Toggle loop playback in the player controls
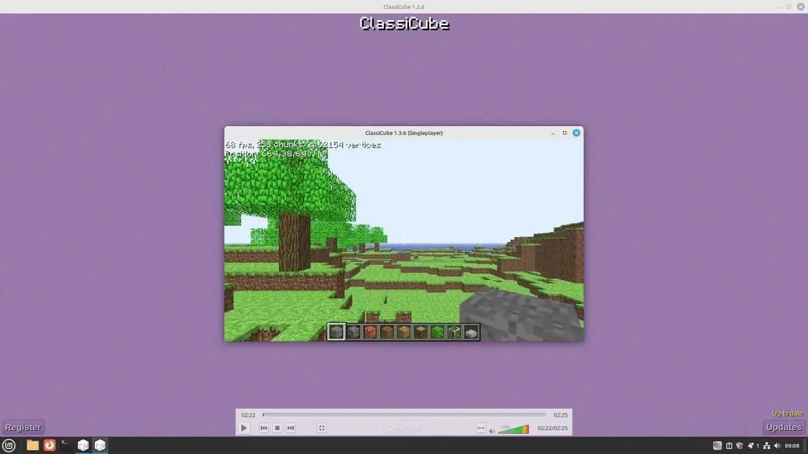Screen dimensions: 808x454 (x=481, y=428)
